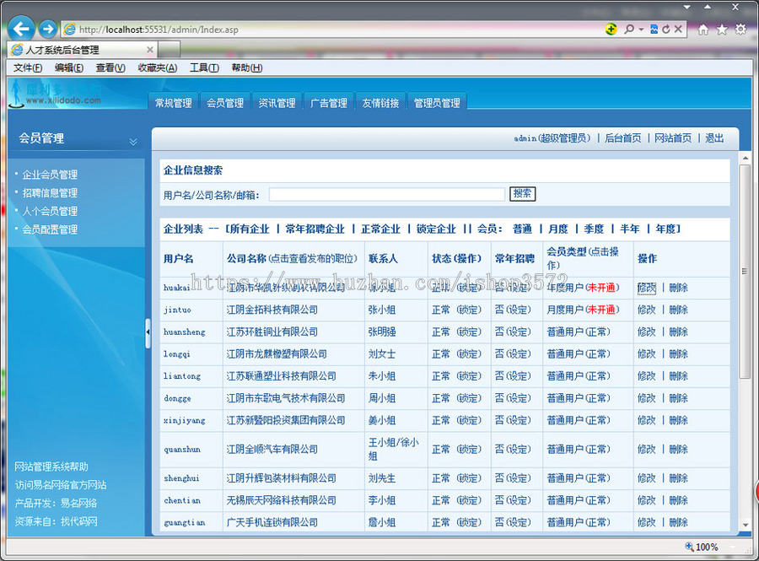This screenshot has width=759, height=561.
Task: Filter members by 年度
Action: tap(665, 229)
